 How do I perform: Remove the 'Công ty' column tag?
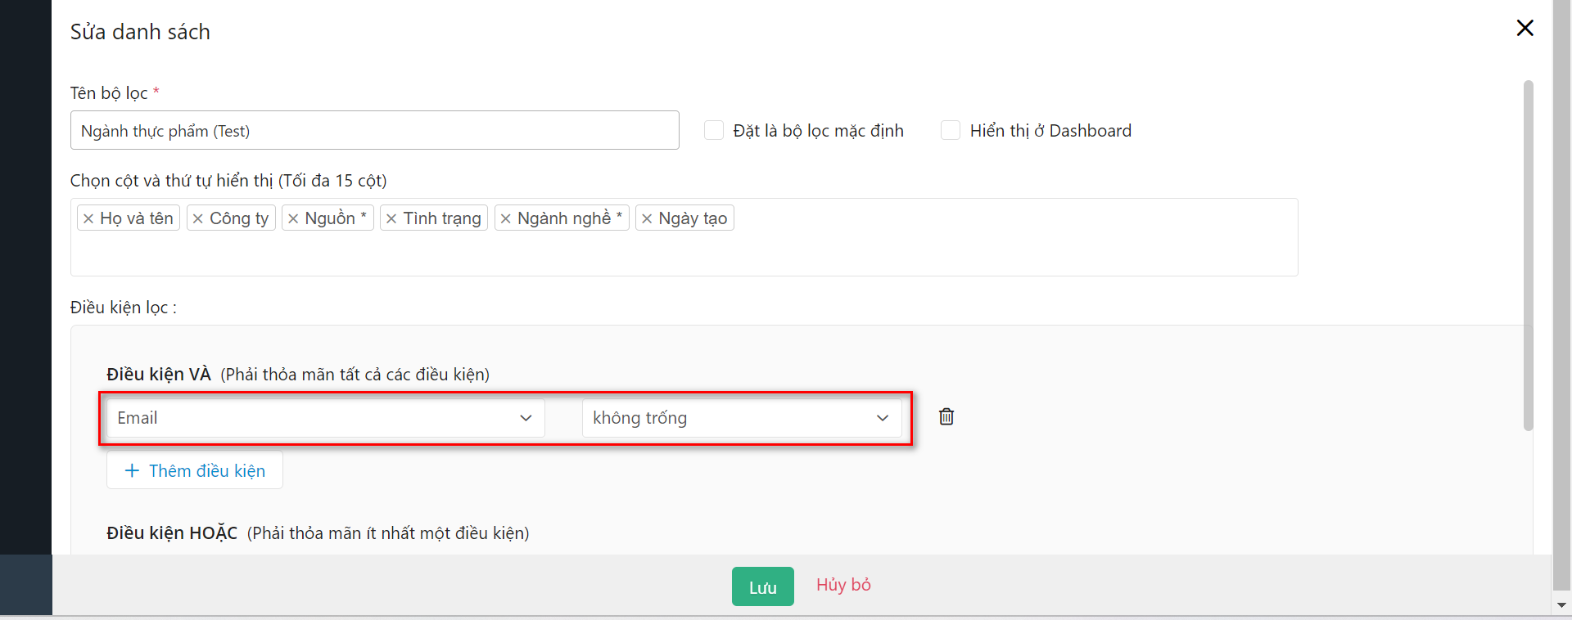198,218
